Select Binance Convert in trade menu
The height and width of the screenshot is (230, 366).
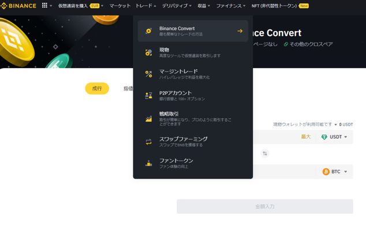tap(193, 31)
